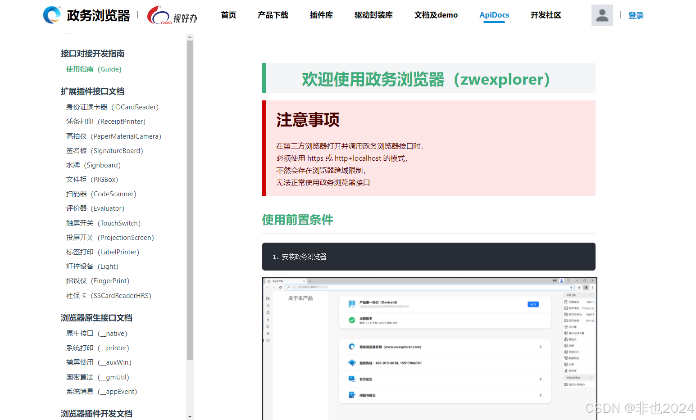Open 系统打印 (__printer) doc
Viewport: 696px width, 420px height.
point(98,348)
